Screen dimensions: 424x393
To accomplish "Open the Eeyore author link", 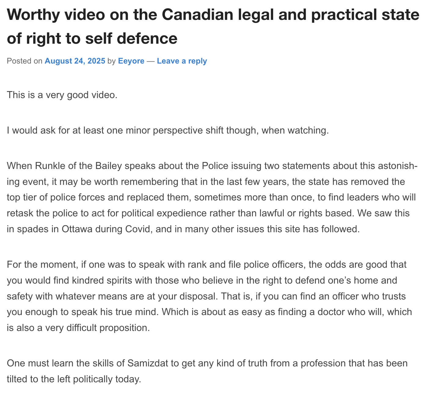I will (131, 61).
